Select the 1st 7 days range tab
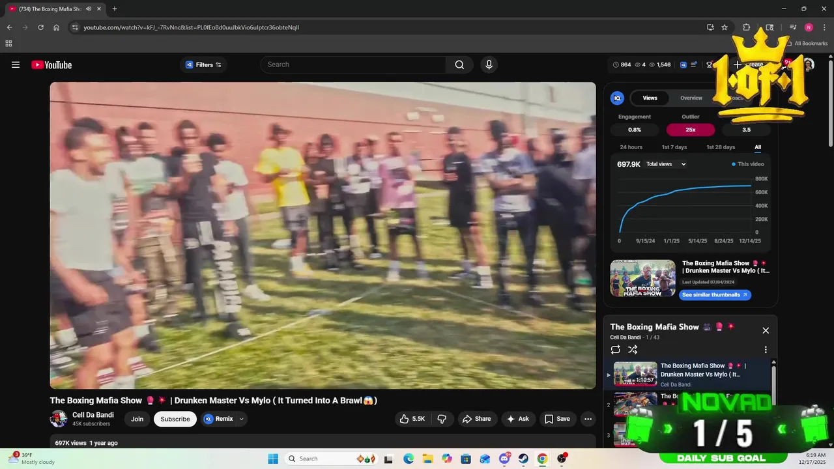The image size is (834, 469). tap(674, 147)
